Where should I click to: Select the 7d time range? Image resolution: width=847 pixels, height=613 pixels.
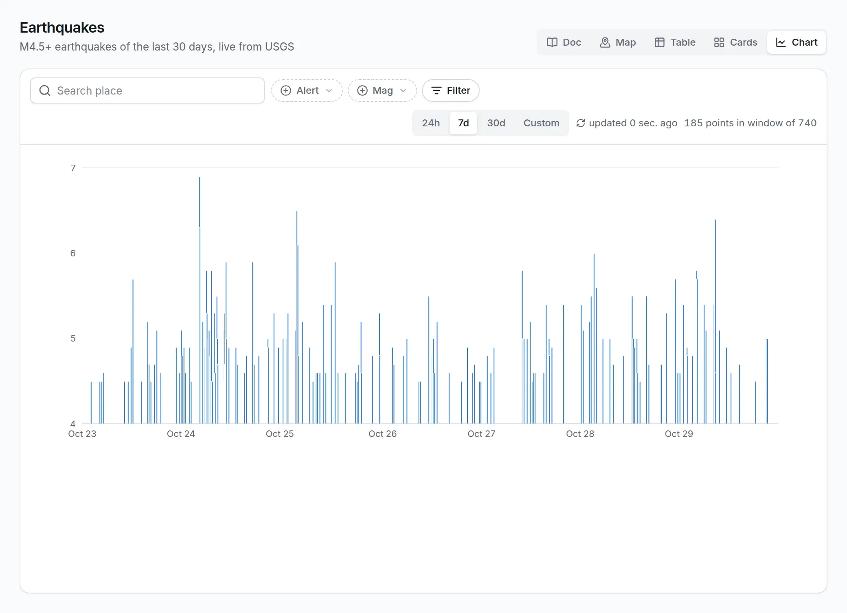(x=463, y=123)
